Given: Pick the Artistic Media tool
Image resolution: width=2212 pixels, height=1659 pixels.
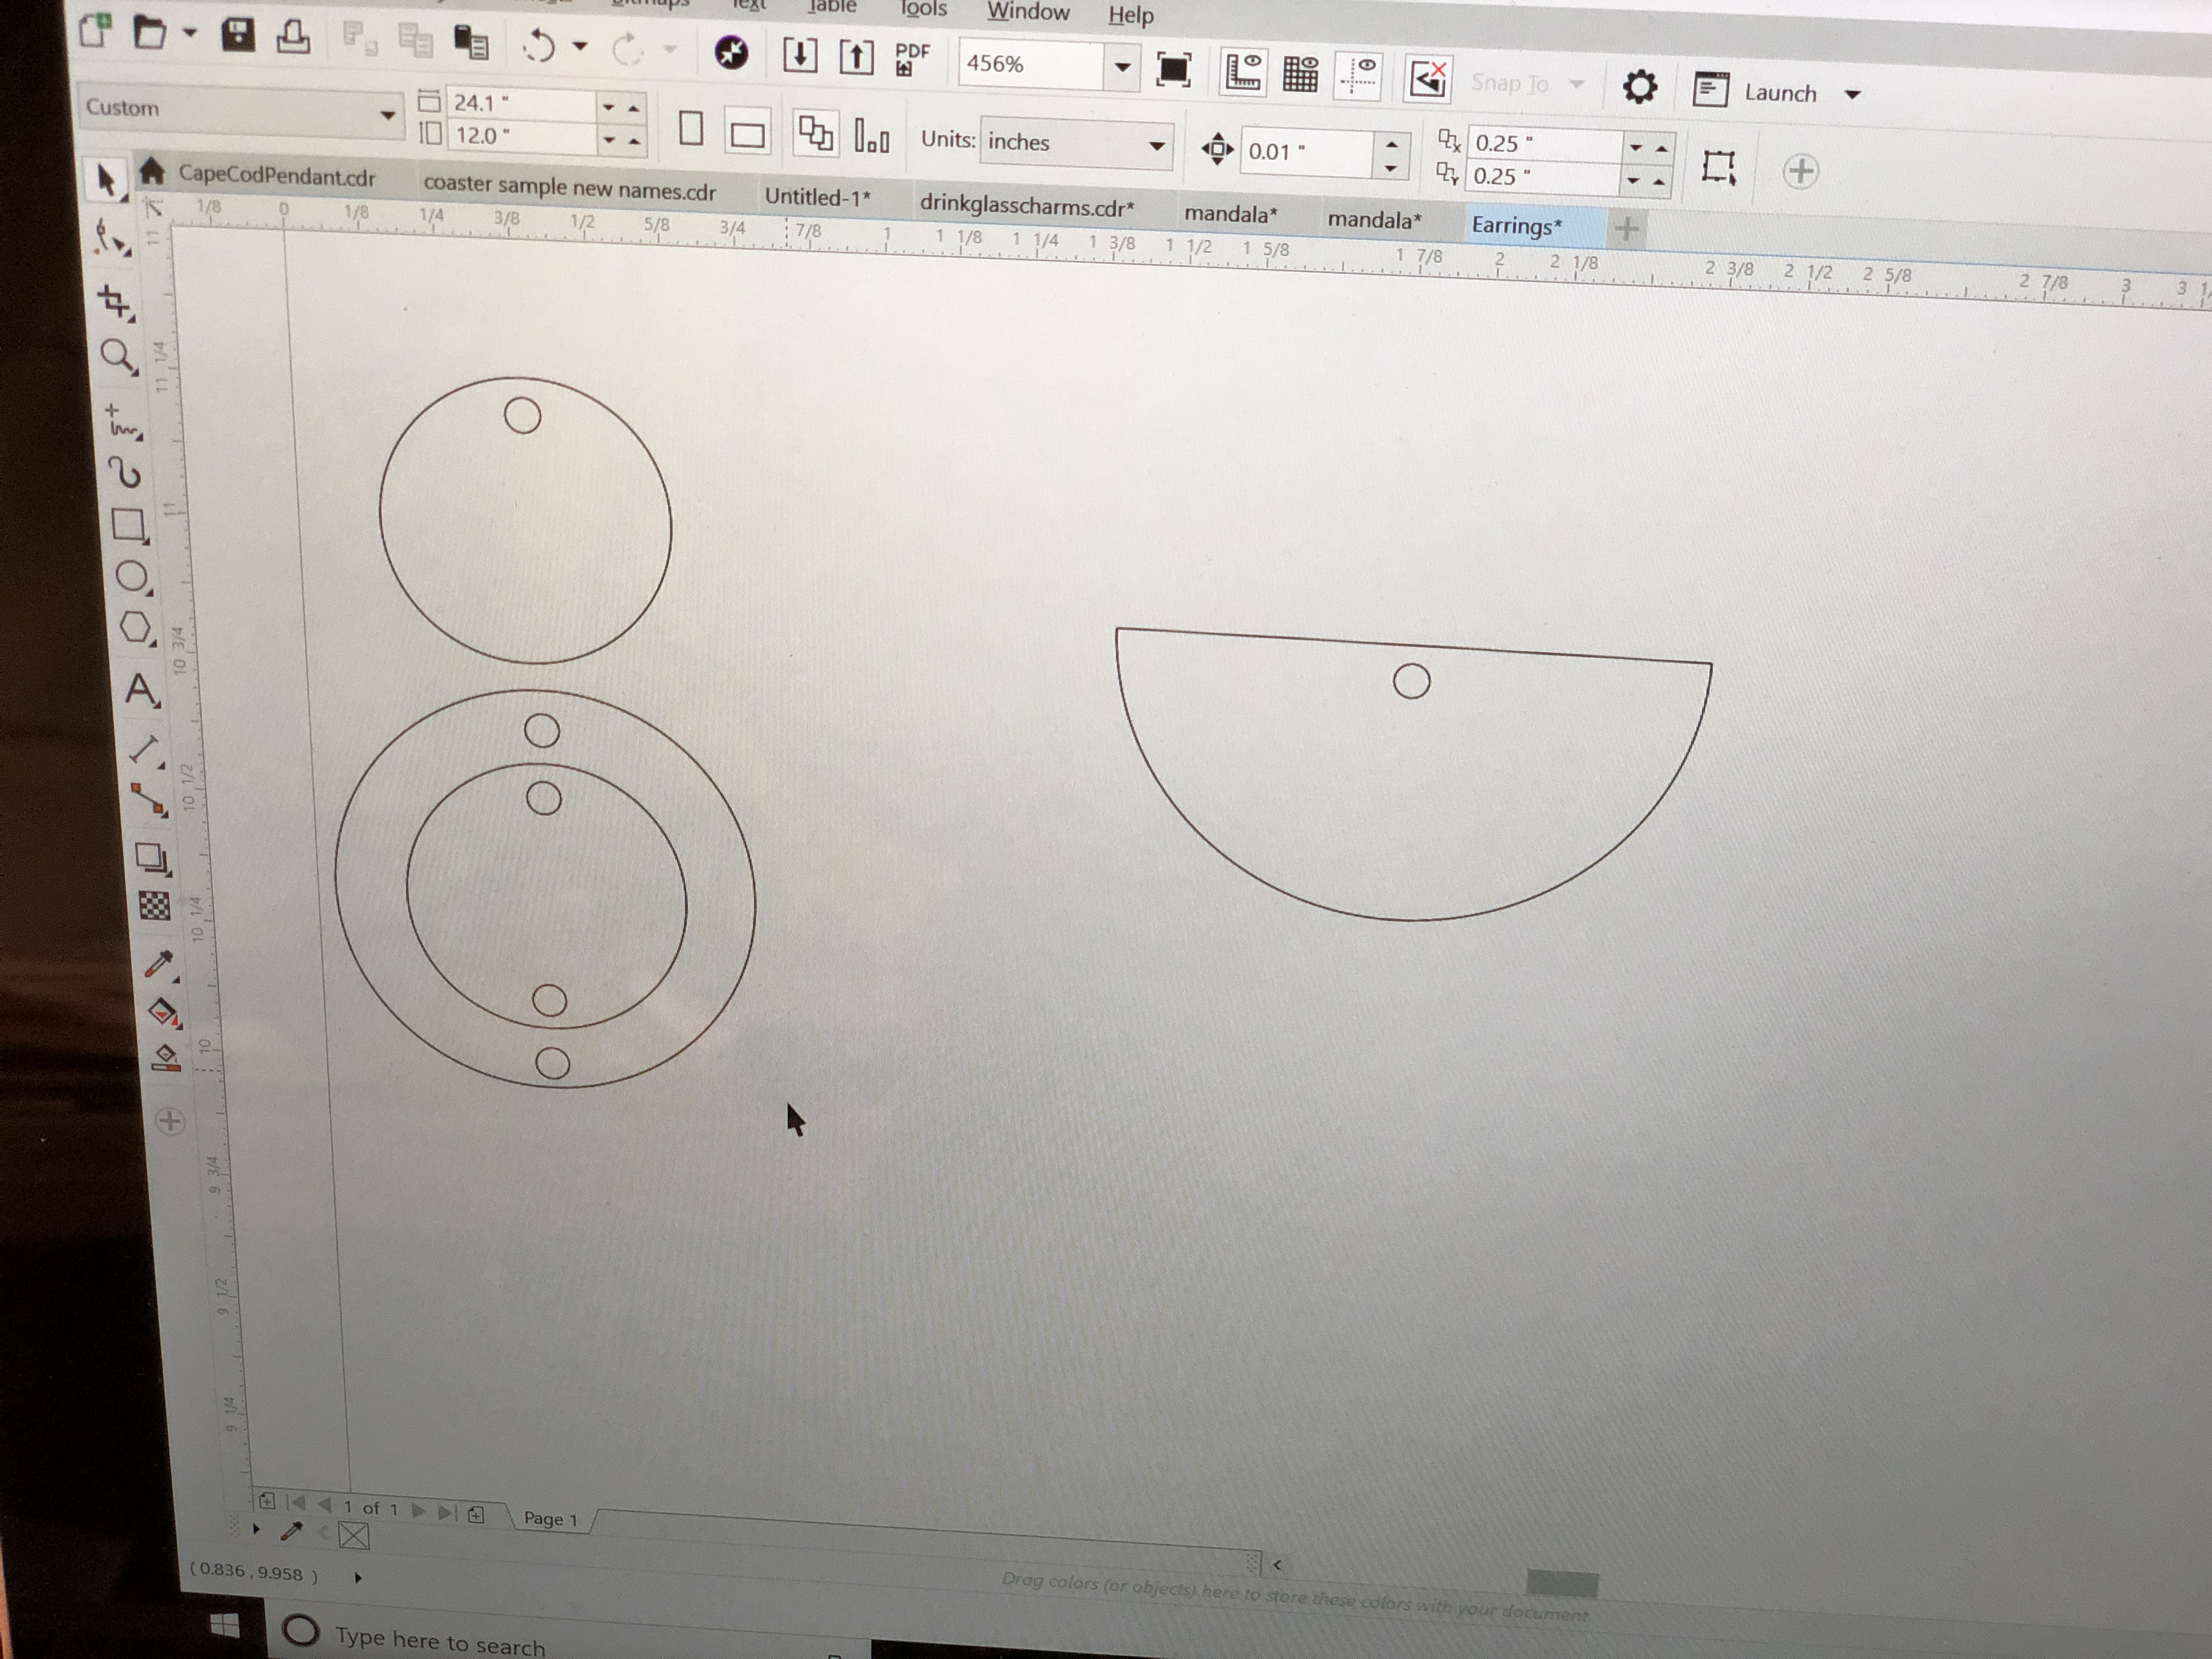Looking at the screenshot, I should 125,473.
